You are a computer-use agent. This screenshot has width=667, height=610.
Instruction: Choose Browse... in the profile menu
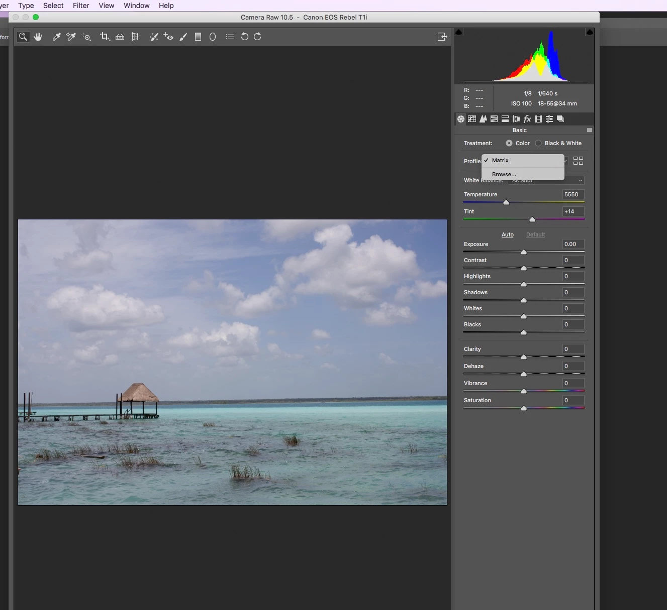pyautogui.click(x=523, y=174)
